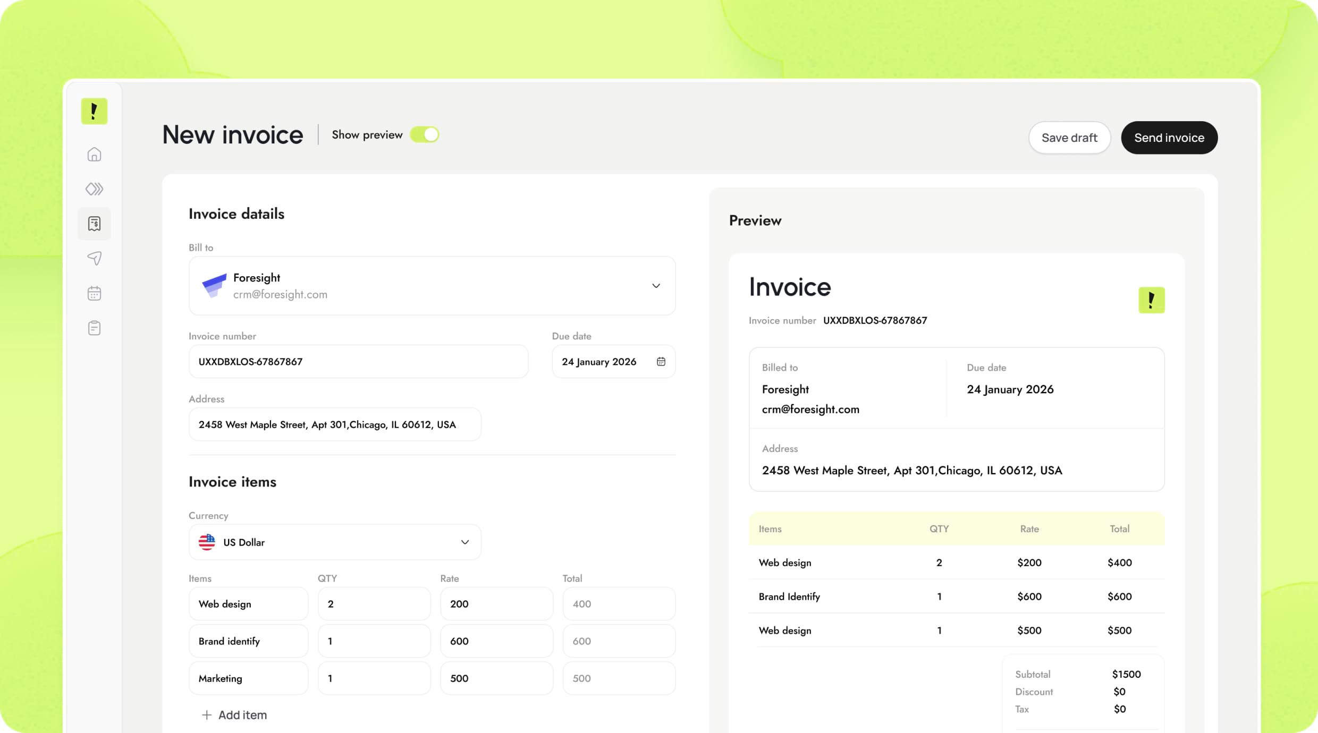The height and width of the screenshot is (733, 1318).
Task: Click the Save draft button
Action: [1069, 138]
